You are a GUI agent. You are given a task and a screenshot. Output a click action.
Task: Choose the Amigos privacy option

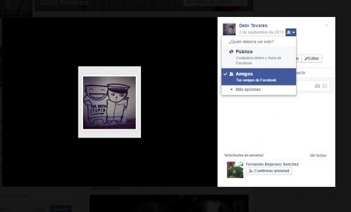(x=259, y=77)
